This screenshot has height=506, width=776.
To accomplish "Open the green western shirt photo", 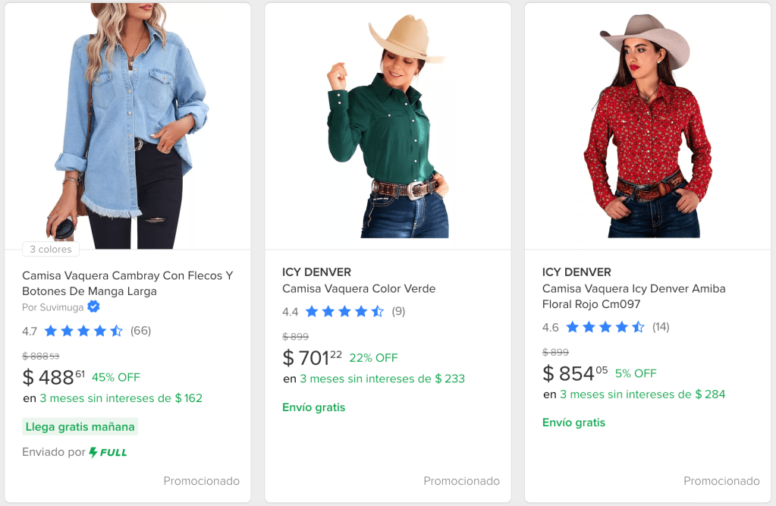I will coord(388,125).
